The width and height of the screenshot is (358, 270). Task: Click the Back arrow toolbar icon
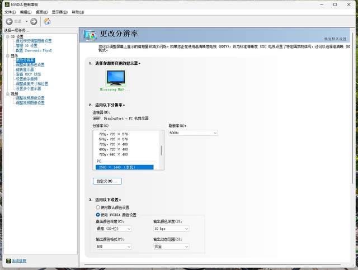point(9,21)
